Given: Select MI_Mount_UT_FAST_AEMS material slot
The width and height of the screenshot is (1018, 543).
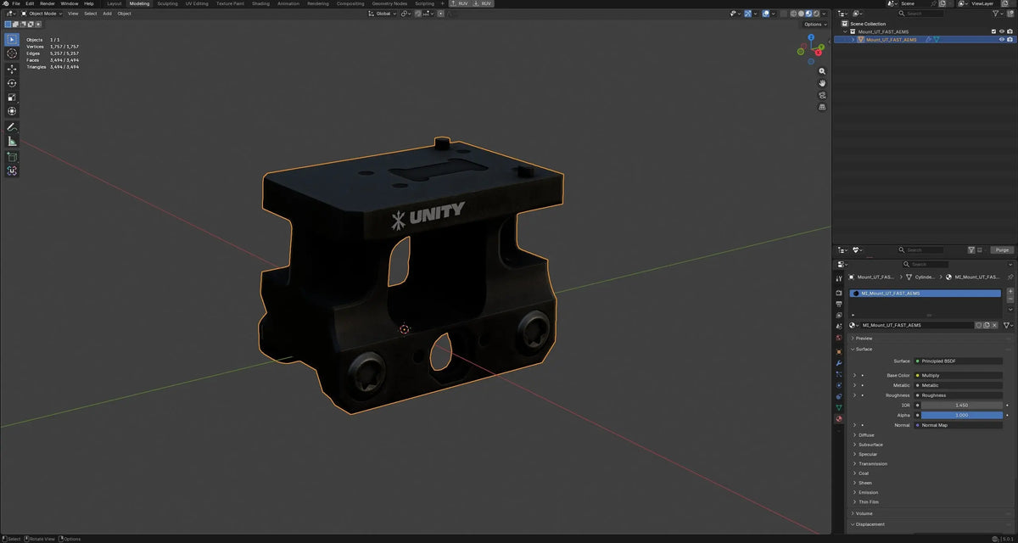Looking at the screenshot, I should click(926, 294).
